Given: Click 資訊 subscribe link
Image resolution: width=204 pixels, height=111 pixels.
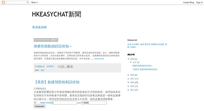Looking at the screenshot, I should pos(44,89).
